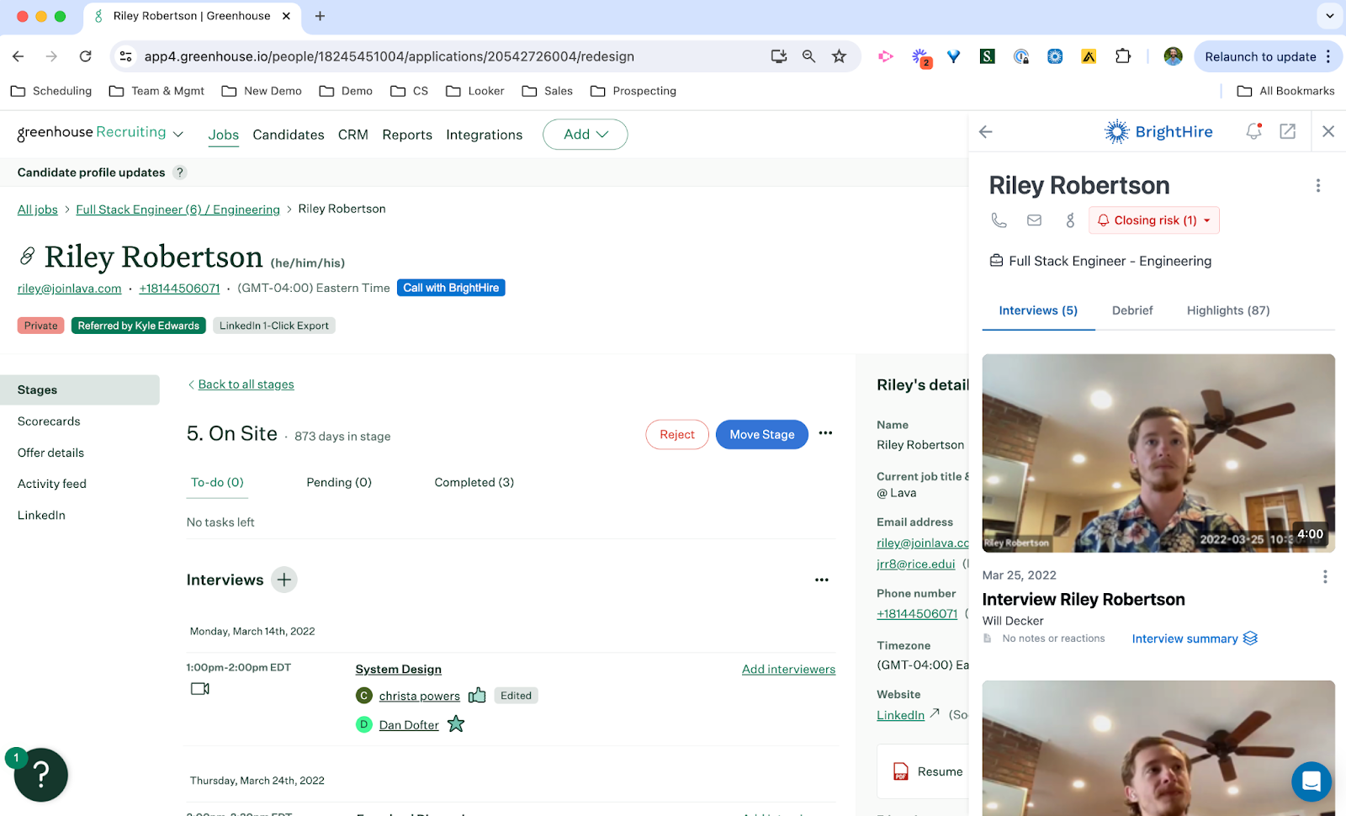Click the star icon beside Dan Dofter
Screen dimensions: 1346x816
point(456,724)
